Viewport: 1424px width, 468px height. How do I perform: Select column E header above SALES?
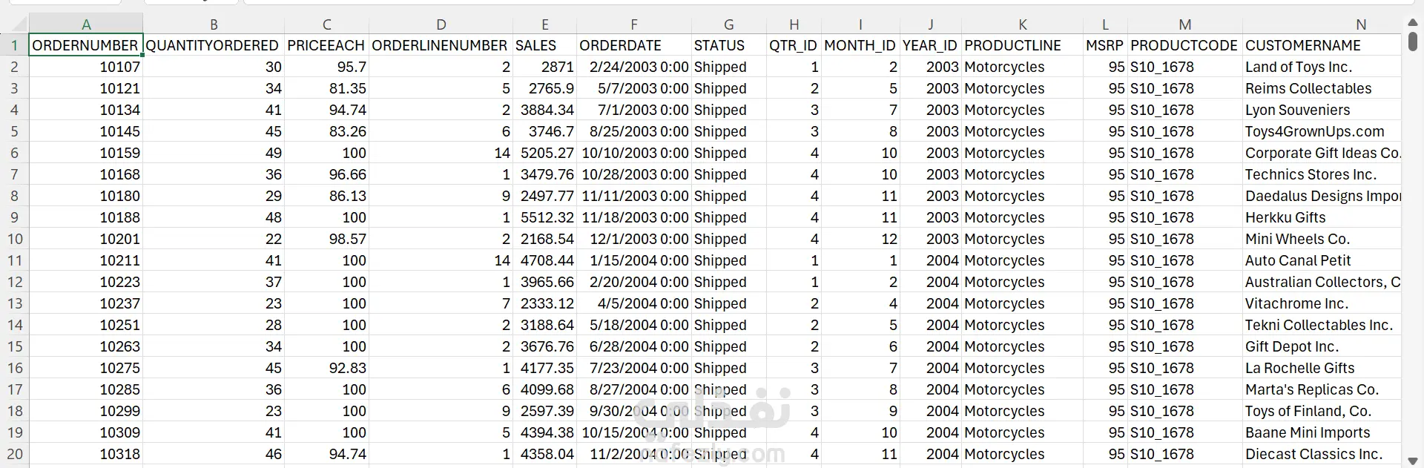pyautogui.click(x=545, y=24)
